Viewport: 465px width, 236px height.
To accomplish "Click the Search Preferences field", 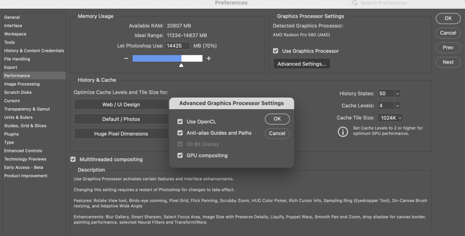I will [x=407, y=3].
